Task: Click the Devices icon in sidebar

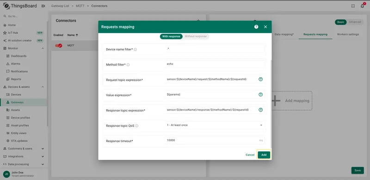Action: tap(8, 94)
